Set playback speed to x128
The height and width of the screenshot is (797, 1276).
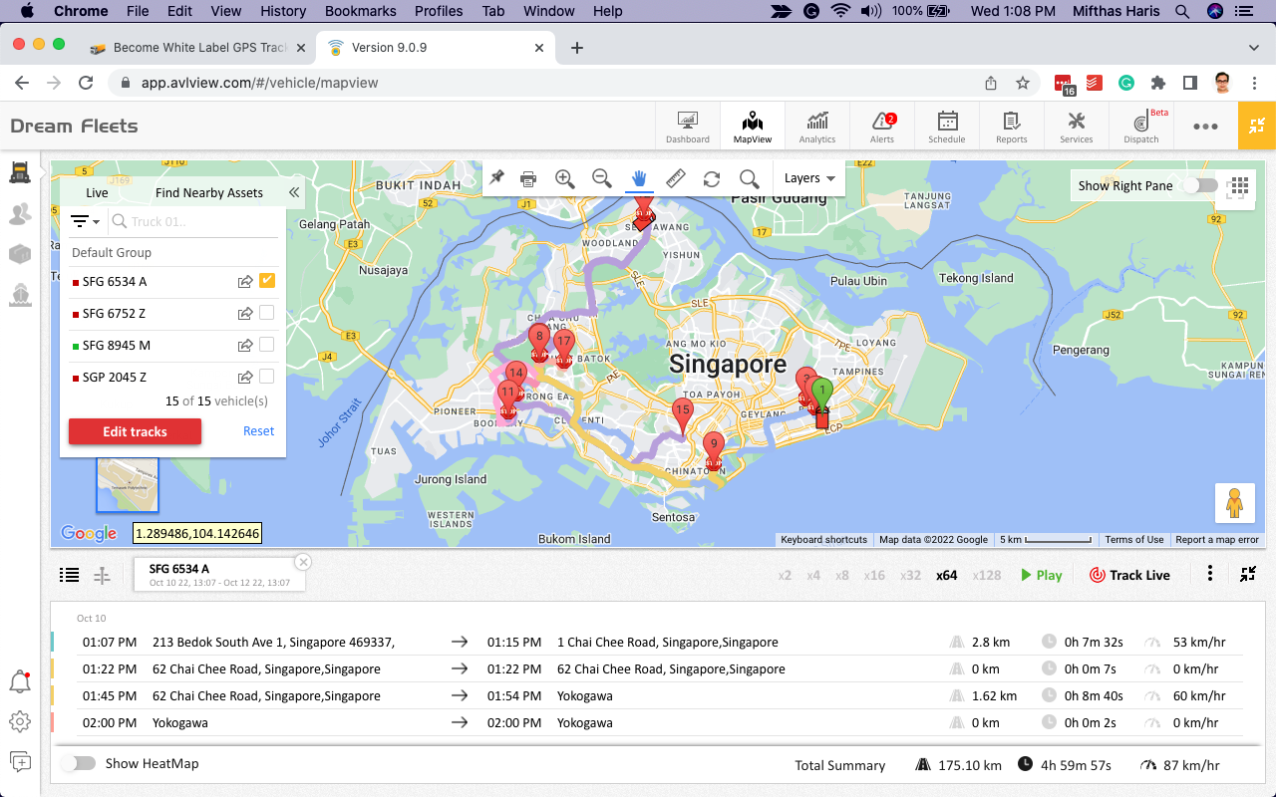[x=987, y=574]
